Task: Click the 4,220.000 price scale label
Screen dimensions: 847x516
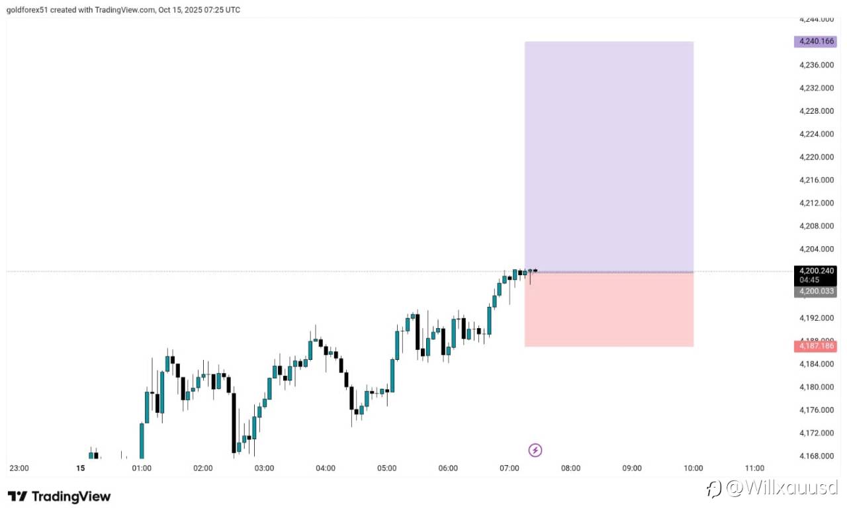Action: pyautogui.click(x=817, y=157)
